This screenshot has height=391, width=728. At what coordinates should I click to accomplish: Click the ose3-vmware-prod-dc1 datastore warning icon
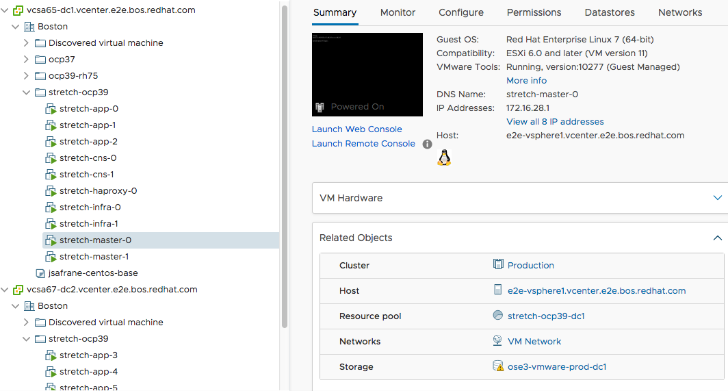498,366
